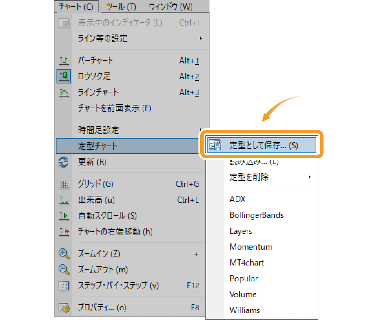Click the zoom in magnifier icon
This screenshot has width=379, height=320.
(64, 254)
